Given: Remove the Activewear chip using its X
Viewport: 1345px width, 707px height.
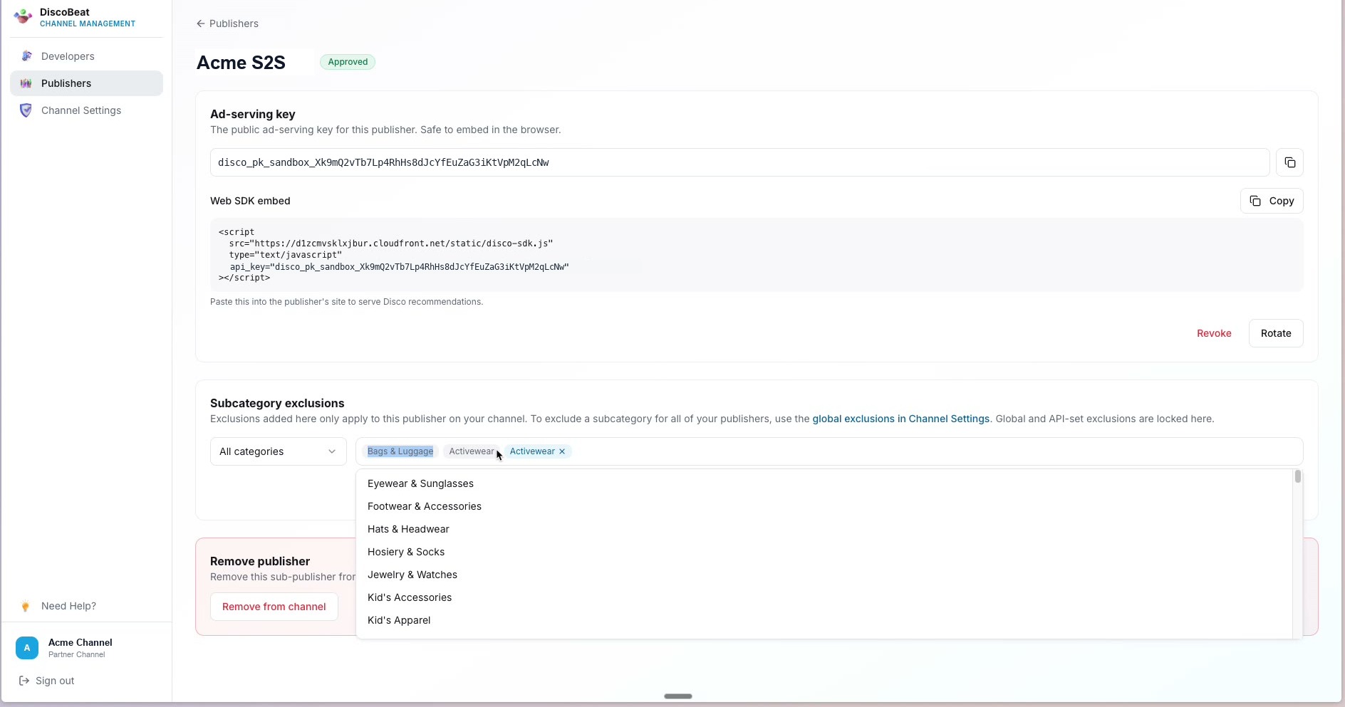Looking at the screenshot, I should (562, 451).
